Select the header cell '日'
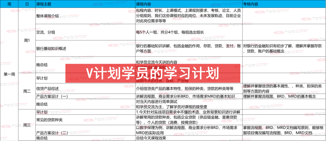 tap(27, 4)
